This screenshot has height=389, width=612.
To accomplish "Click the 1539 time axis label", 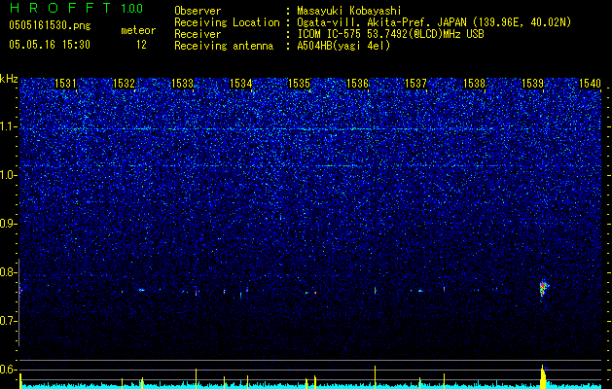I will click(533, 83).
